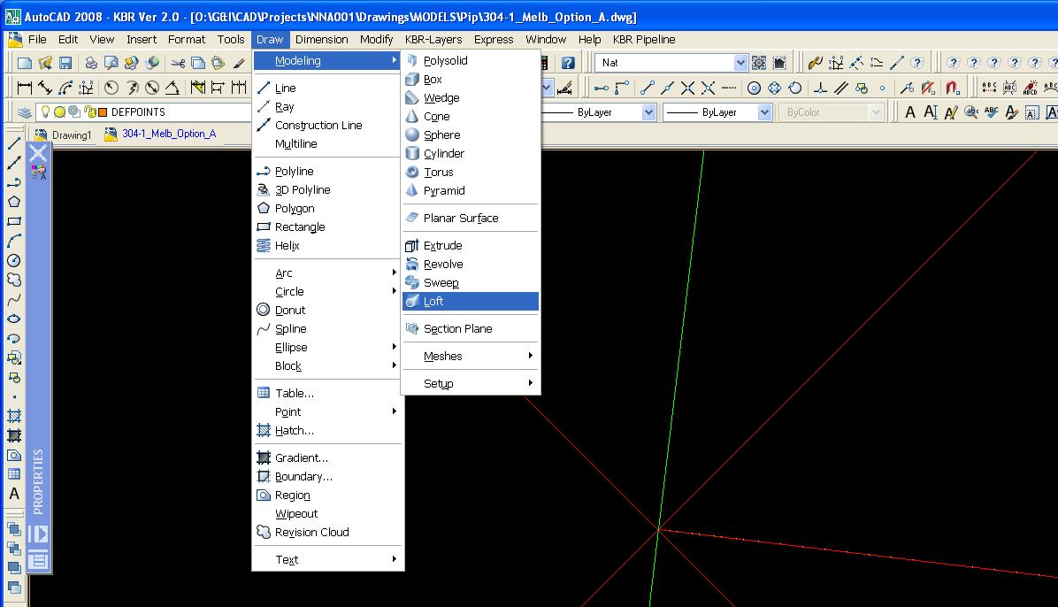The width and height of the screenshot is (1058, 607).
Task: Open the KBR-Layers menu
Action: (433, 39)
